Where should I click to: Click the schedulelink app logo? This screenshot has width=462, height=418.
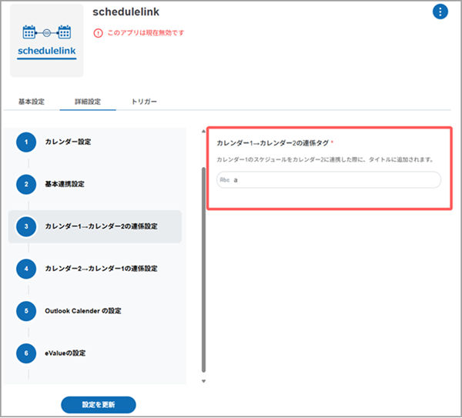tap(47, 41)
